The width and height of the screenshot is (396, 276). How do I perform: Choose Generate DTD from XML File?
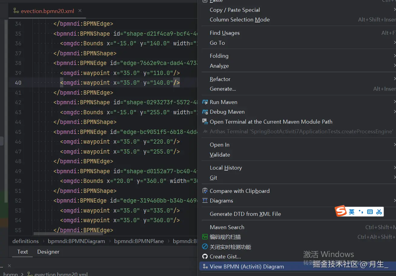pos(297,214)
